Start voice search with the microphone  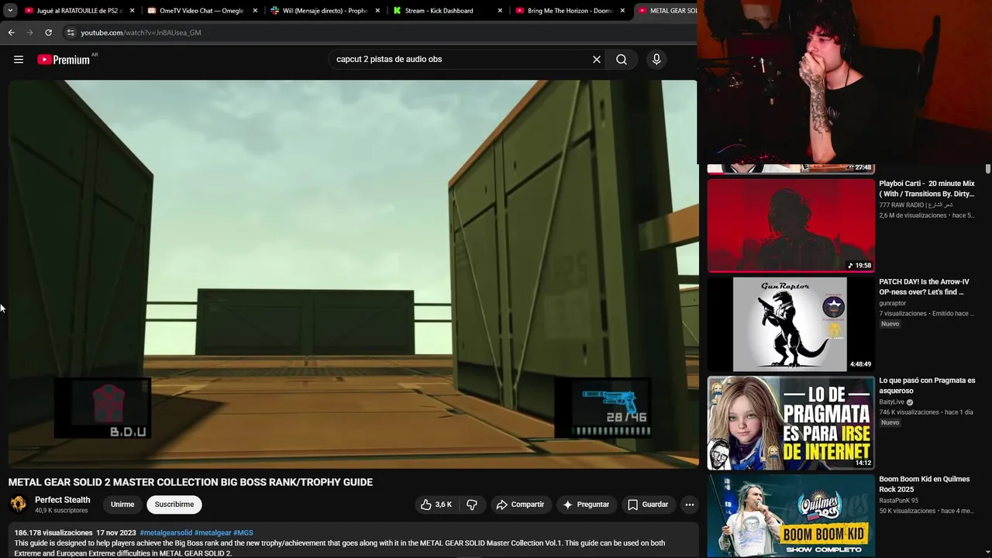(x=656, y=60)
